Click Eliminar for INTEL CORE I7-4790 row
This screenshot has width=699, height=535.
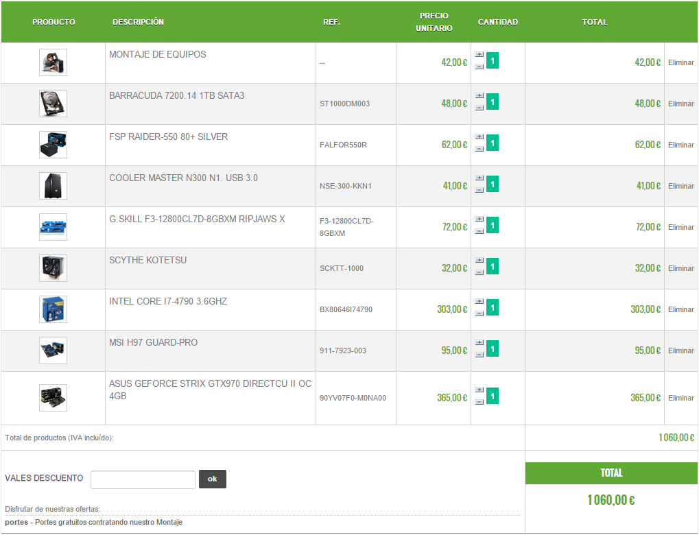click(680, 309)
